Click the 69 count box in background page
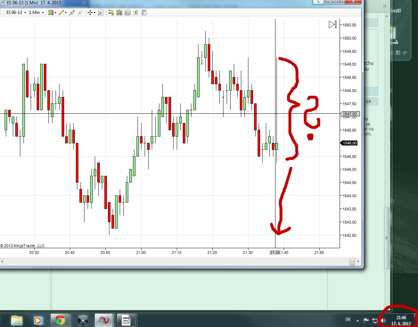Screen dimensions: 418x327 tap(371, 101)
